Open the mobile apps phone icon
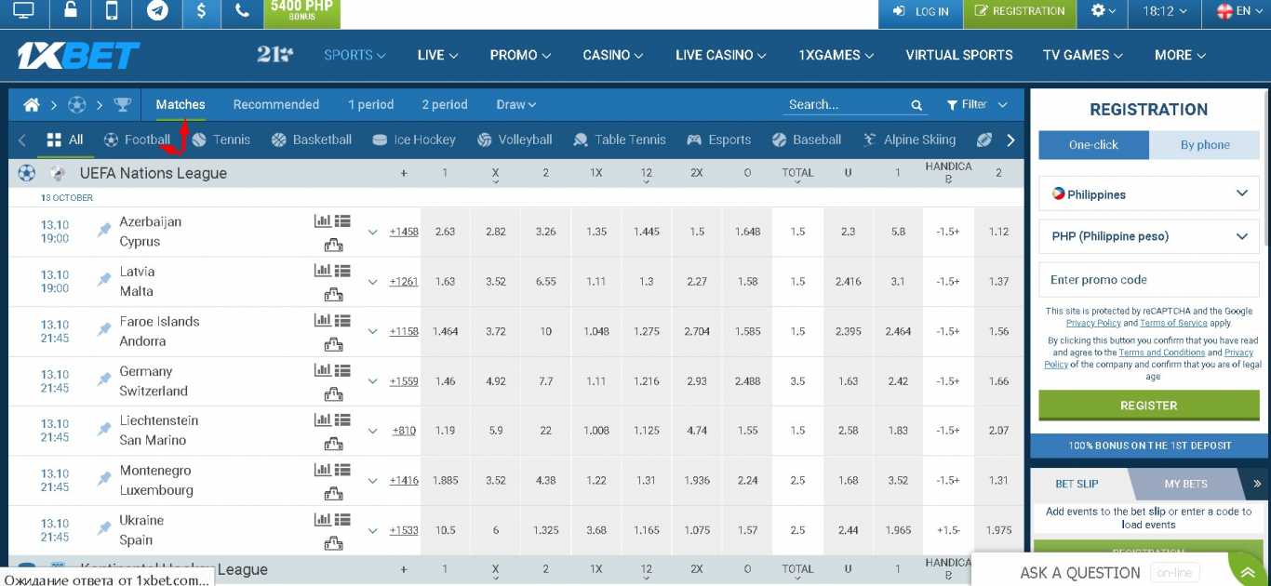Screen dimensions: 1271x586 112,11
